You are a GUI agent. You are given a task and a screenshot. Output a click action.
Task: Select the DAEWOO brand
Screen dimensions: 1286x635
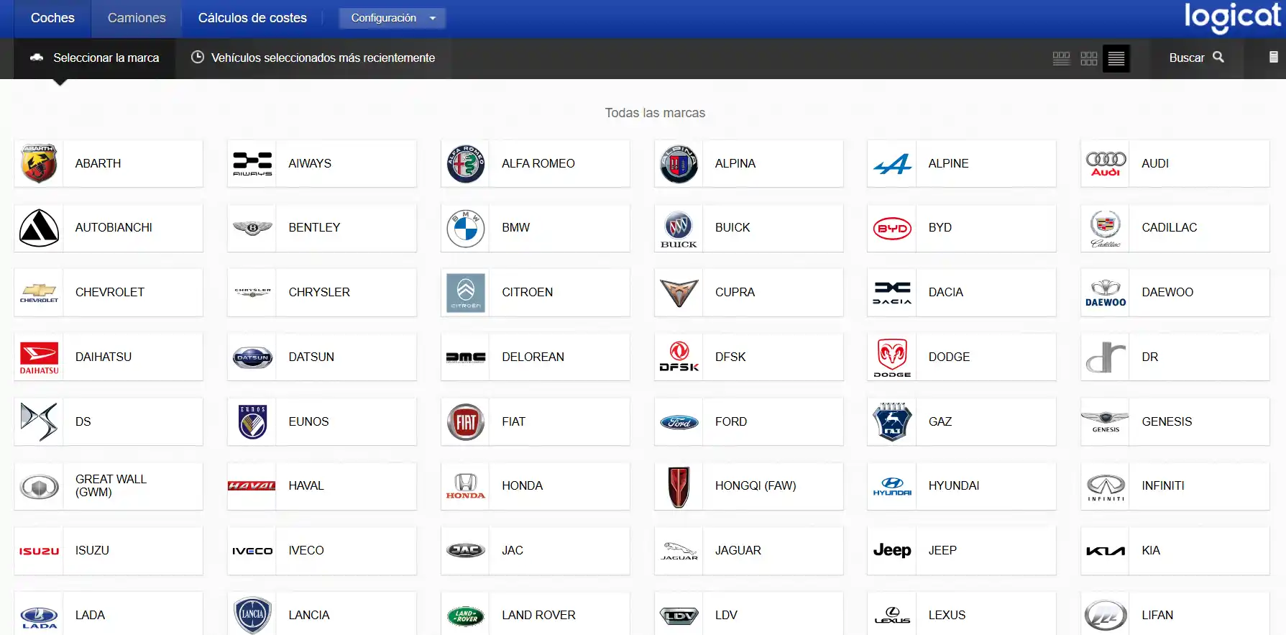(1175, 293)
